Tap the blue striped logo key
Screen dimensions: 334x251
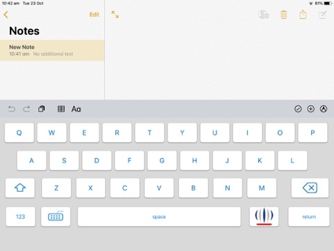coord(264,217)
